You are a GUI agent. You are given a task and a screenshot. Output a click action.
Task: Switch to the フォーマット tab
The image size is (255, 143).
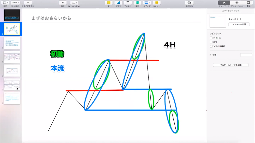[224, 3]
